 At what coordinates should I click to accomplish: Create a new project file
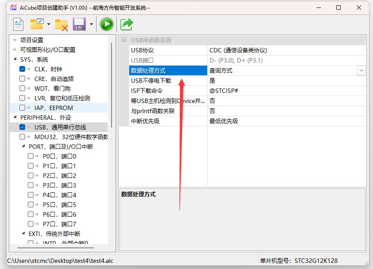point(19,24)
